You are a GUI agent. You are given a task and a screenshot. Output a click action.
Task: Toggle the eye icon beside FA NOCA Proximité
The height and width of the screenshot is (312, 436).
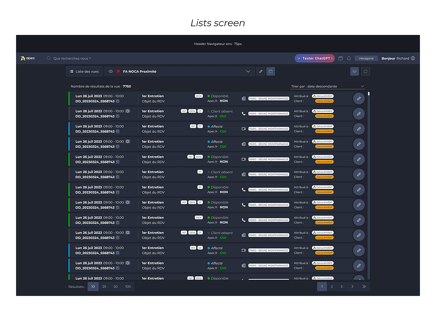point(111,72)
